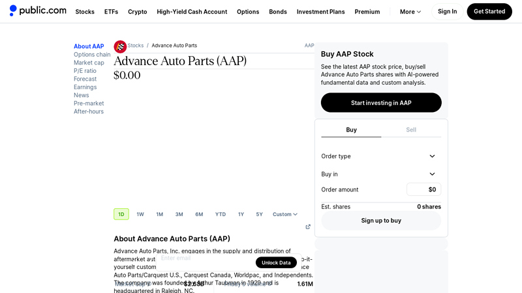Click the Sign In button
Screen dimensions: 522x293
[448, 12]
